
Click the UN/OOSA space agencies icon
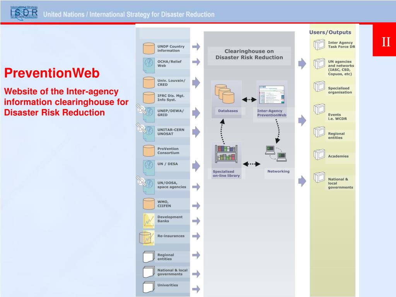pos(146,185)
